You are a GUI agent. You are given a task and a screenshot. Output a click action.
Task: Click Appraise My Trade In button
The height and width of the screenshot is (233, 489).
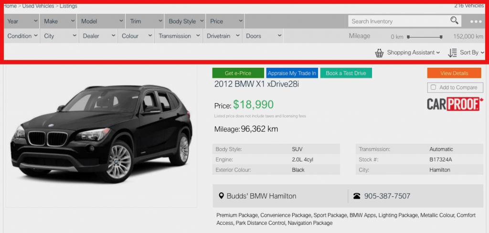pos(292,73)
